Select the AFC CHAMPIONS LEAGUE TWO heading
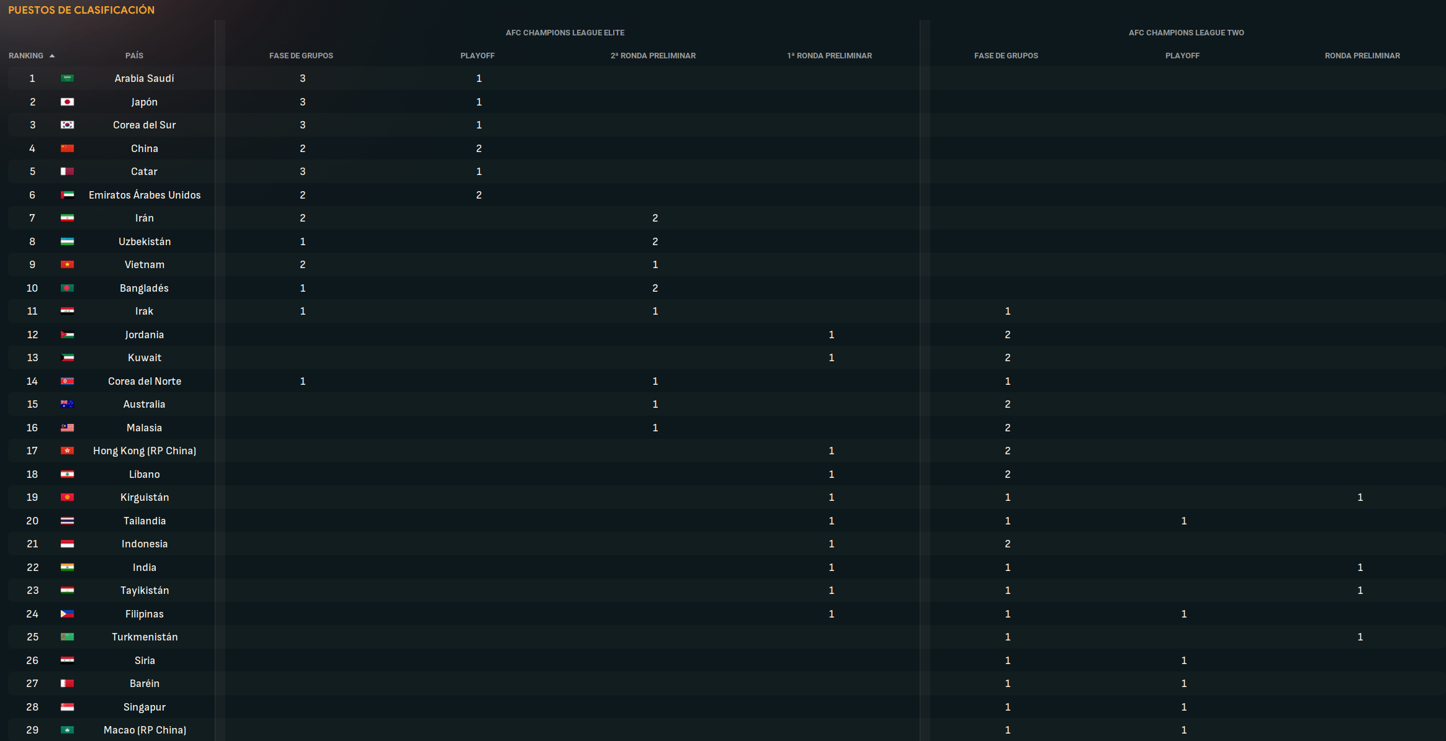1446x741 pixels. [x=1186, y=33]
